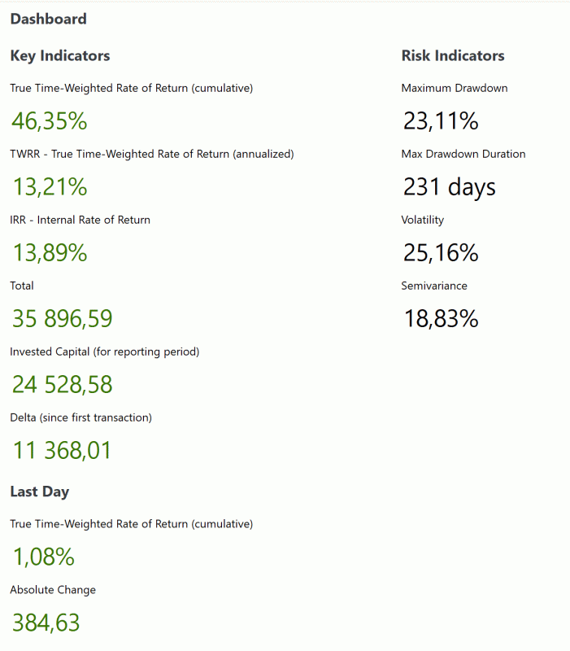Image resolution: width=570 pixels, height=651 pixels.
Task: Click the Delta (since first transaction) label
Action: click(80, 417)
